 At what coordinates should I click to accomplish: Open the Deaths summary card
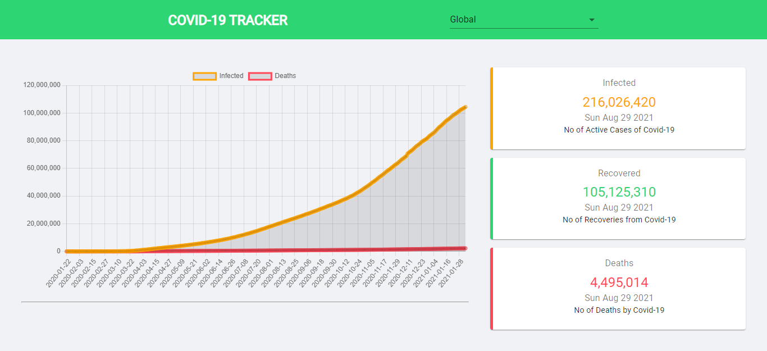(618, 289)
